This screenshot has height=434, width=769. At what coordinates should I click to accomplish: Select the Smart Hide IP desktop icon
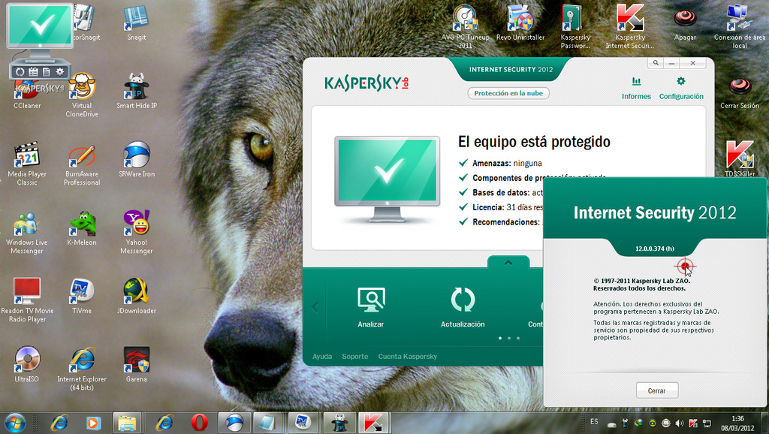point(137,92)
